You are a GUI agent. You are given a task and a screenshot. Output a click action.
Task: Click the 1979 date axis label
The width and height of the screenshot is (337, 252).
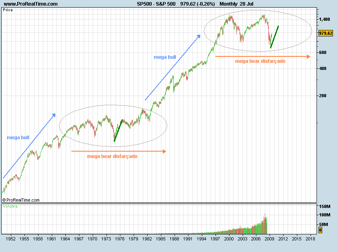(x=133, y=239)
